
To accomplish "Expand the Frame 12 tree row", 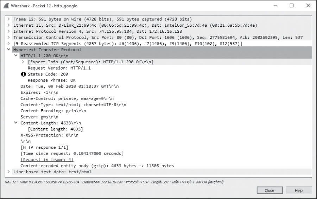I will point(8,19).
